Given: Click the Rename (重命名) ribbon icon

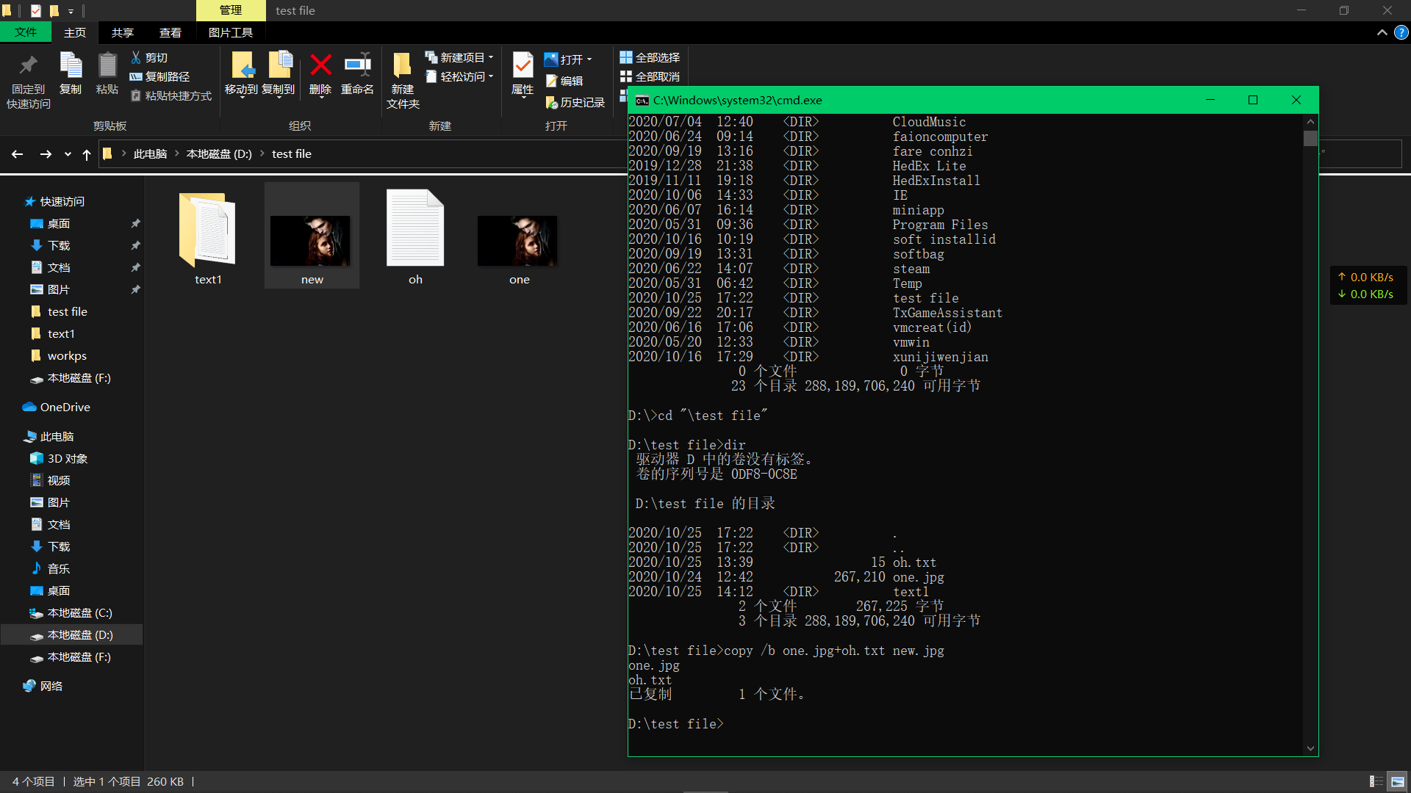Looking at the screenshot, I should pyautogui.click(x=357, y=66).
